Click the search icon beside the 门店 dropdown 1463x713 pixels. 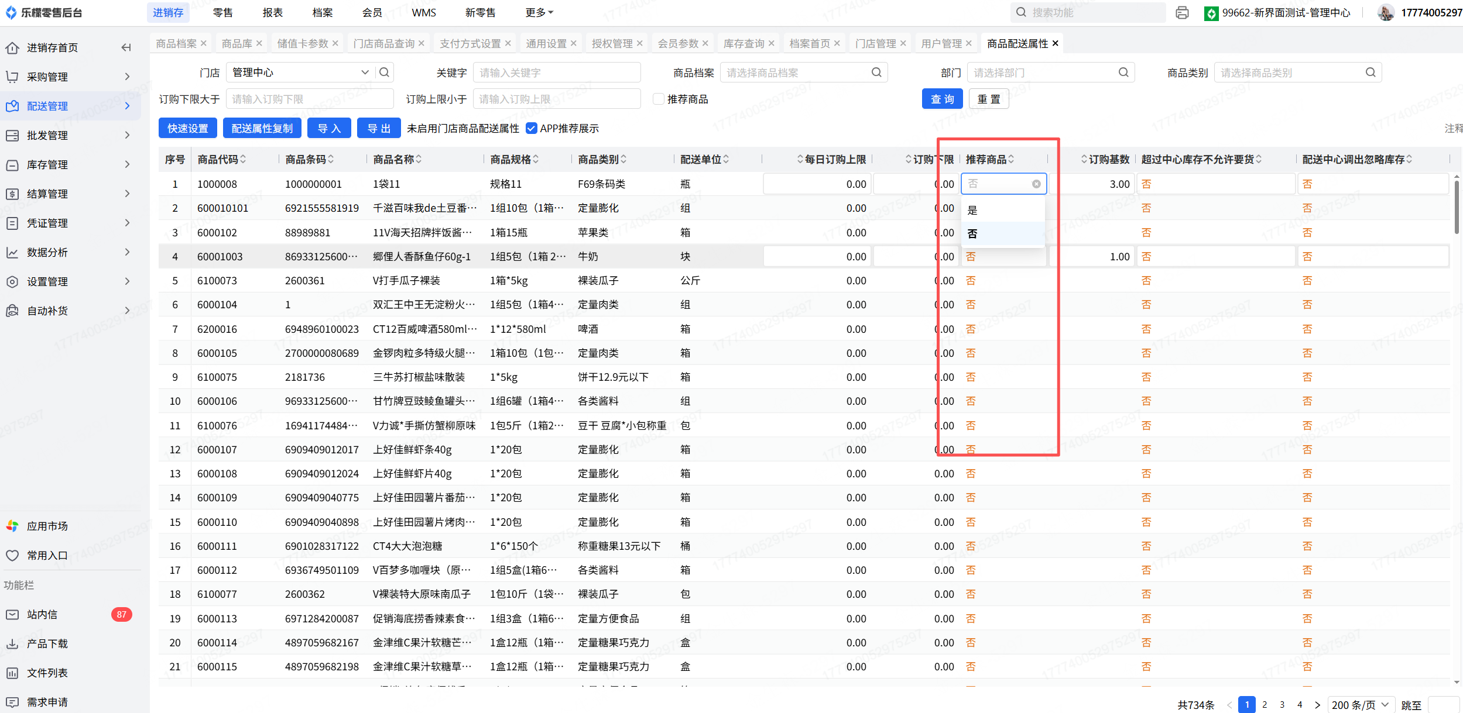click(x=384, y=72)
